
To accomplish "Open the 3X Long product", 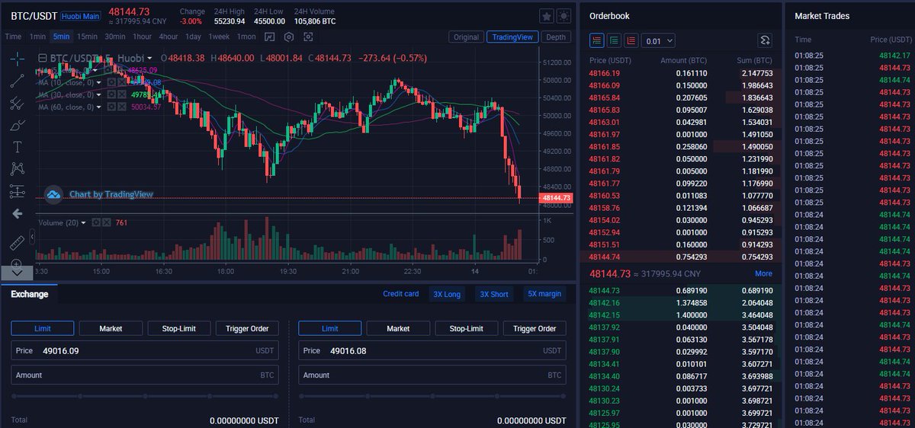I will pos(448,294).
